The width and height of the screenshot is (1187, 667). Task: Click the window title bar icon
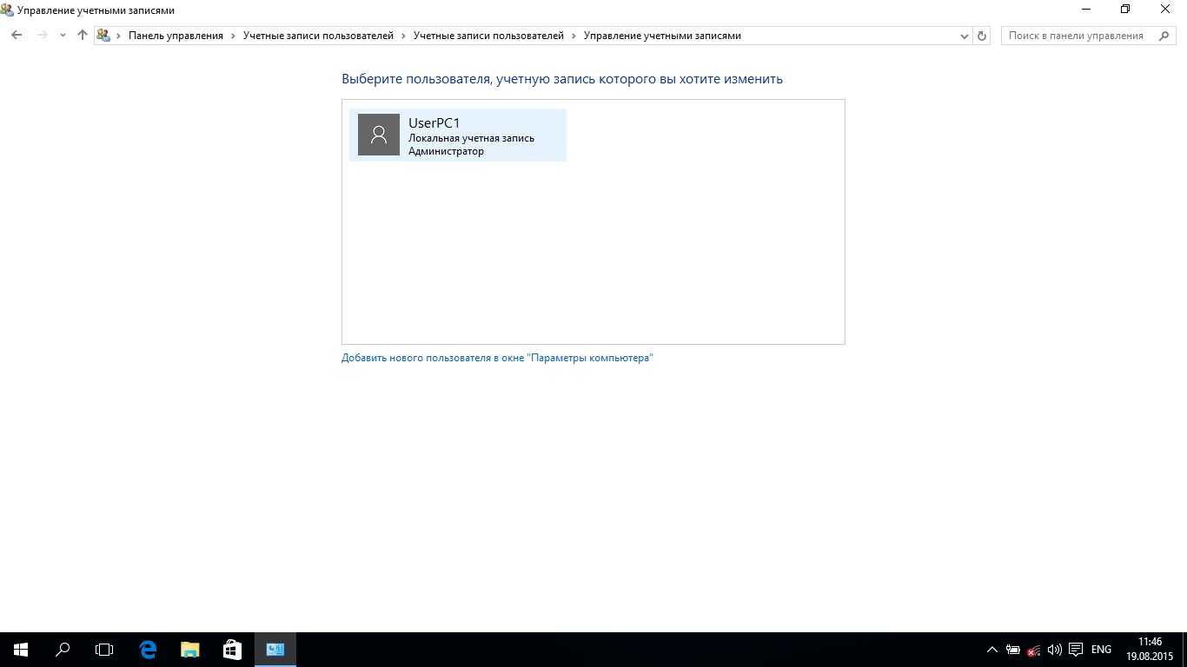point(8,10)
